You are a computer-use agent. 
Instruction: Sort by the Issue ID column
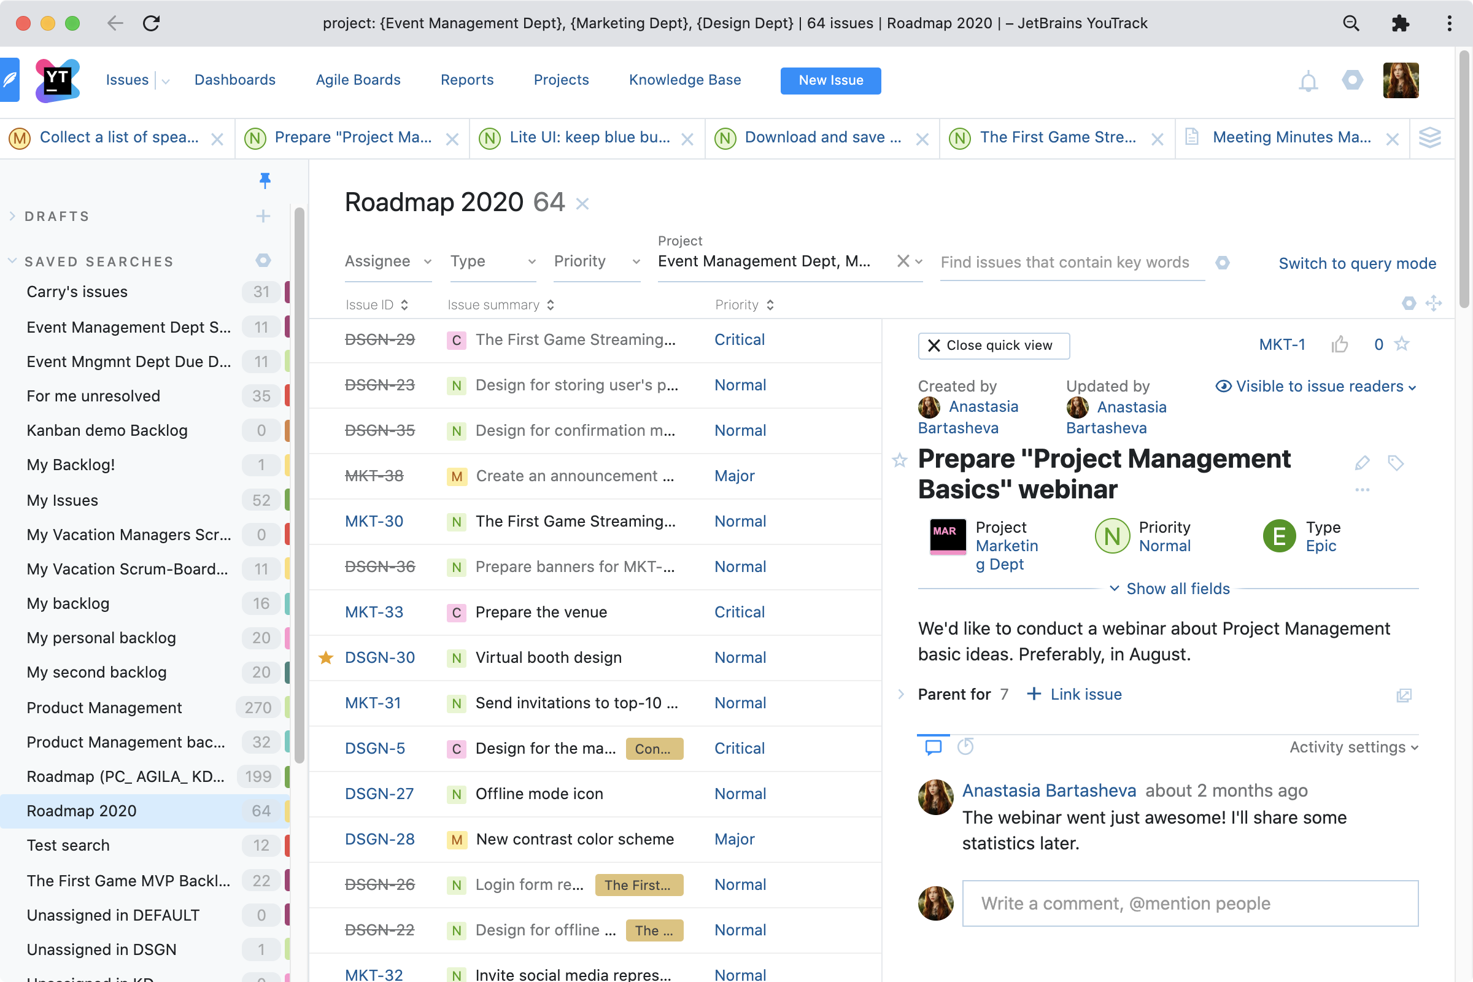[376, 304]
